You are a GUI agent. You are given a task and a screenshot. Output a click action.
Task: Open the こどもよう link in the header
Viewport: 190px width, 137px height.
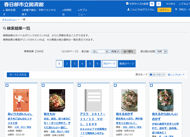184,4
